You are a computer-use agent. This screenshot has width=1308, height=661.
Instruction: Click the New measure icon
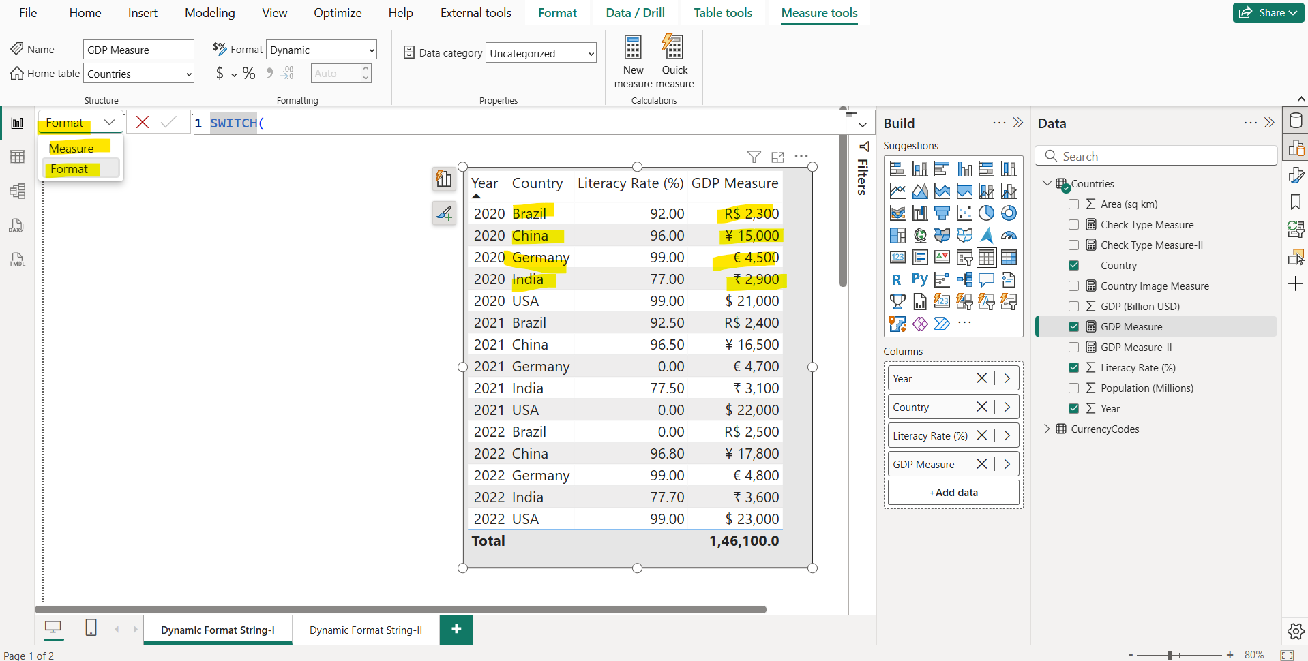tap(633, 48)
